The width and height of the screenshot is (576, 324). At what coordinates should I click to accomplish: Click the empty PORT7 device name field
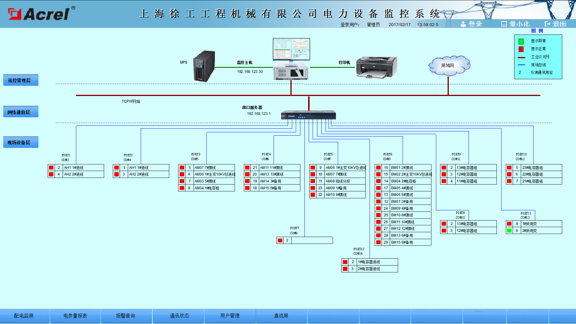(x=312, y=240)
